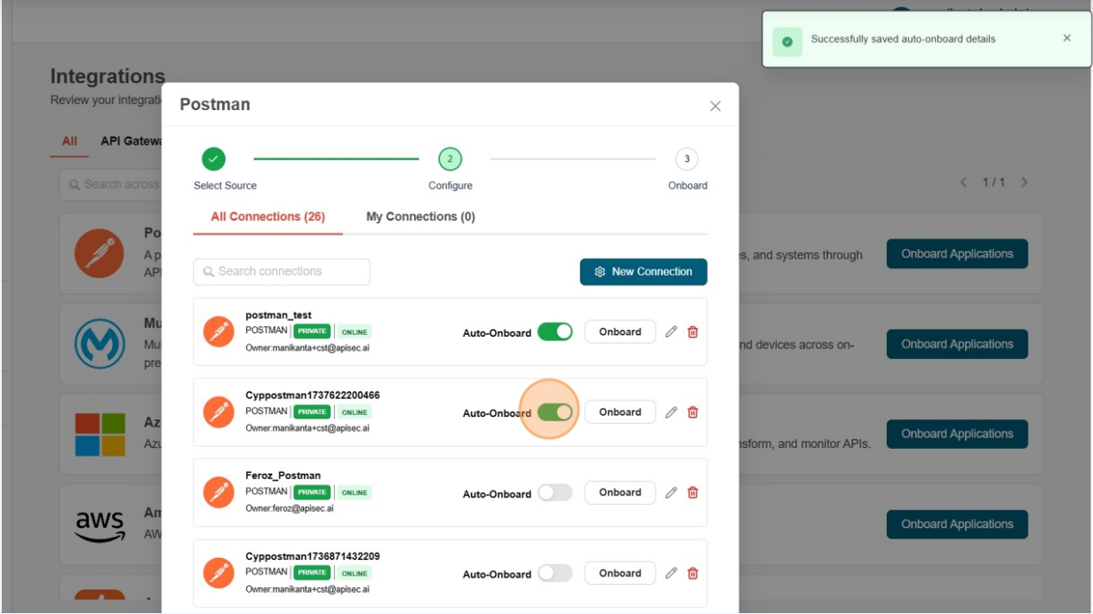Edit the Cyppostman1737622200466 connection

pyautogui.click(x=671, y=412)
